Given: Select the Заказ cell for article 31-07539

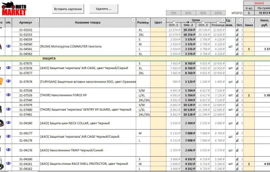Looking at the screenshot, I should tap(249, 95).
